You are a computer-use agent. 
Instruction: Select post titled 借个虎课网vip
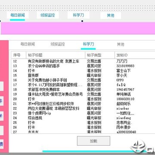[x=40, y=113]
